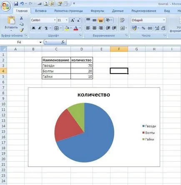The width and height of the screenshot is (181, 185).
Task: Click the Undo arrow icon
Action: point(22,4)
